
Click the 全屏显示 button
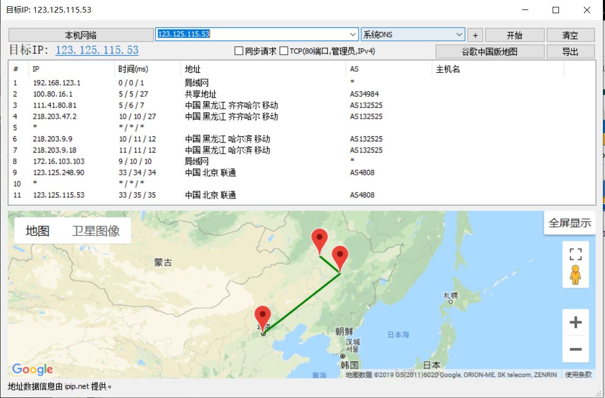(570, 223)
